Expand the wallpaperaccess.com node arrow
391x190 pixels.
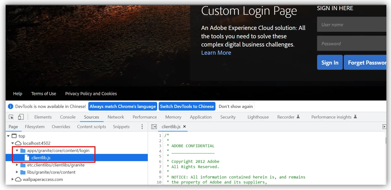(x=13, y=179)
